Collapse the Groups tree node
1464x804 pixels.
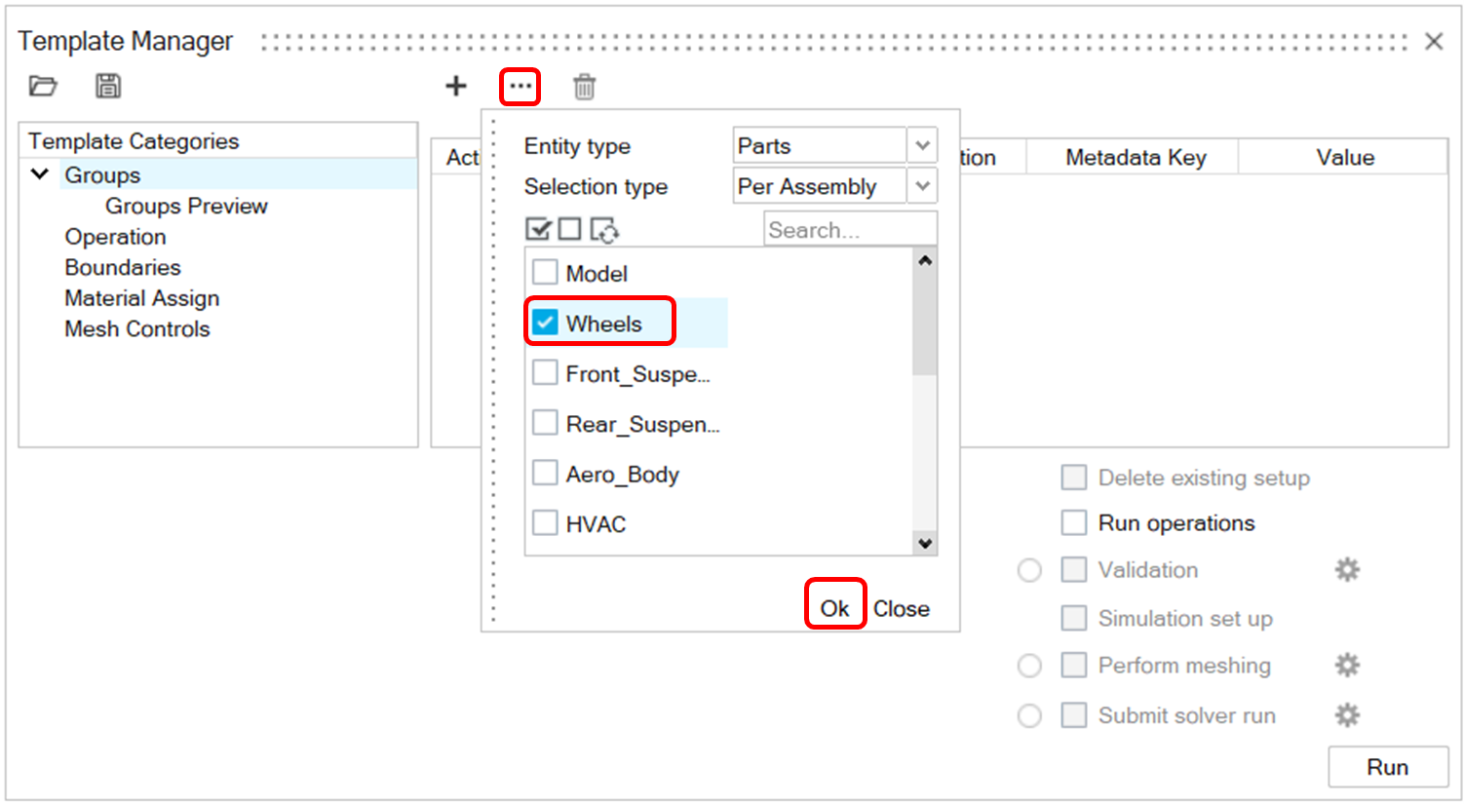[40, 174]
